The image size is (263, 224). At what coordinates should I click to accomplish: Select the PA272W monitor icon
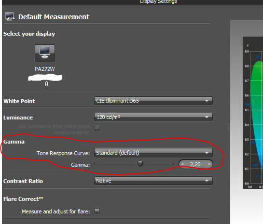point(45,53)
